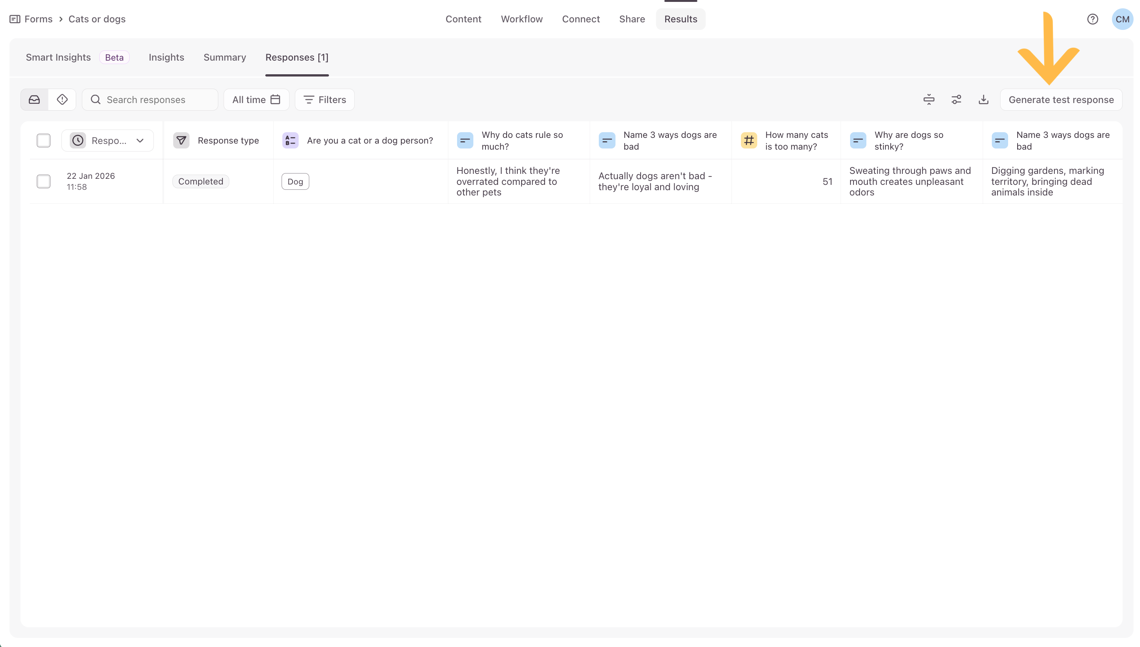Viewport: 1140px width, 647px height.
Task: Select all responses header checkbox
Action: (44, 141)
